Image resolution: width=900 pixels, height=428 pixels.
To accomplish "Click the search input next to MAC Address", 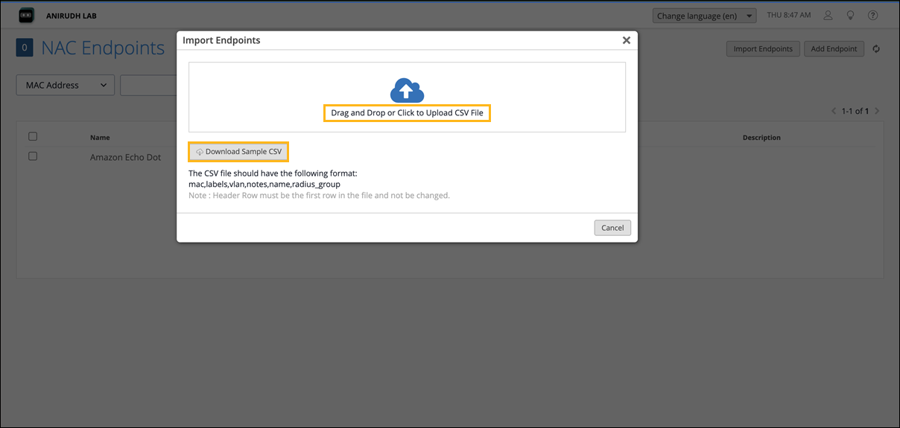I will pos(148,85).
